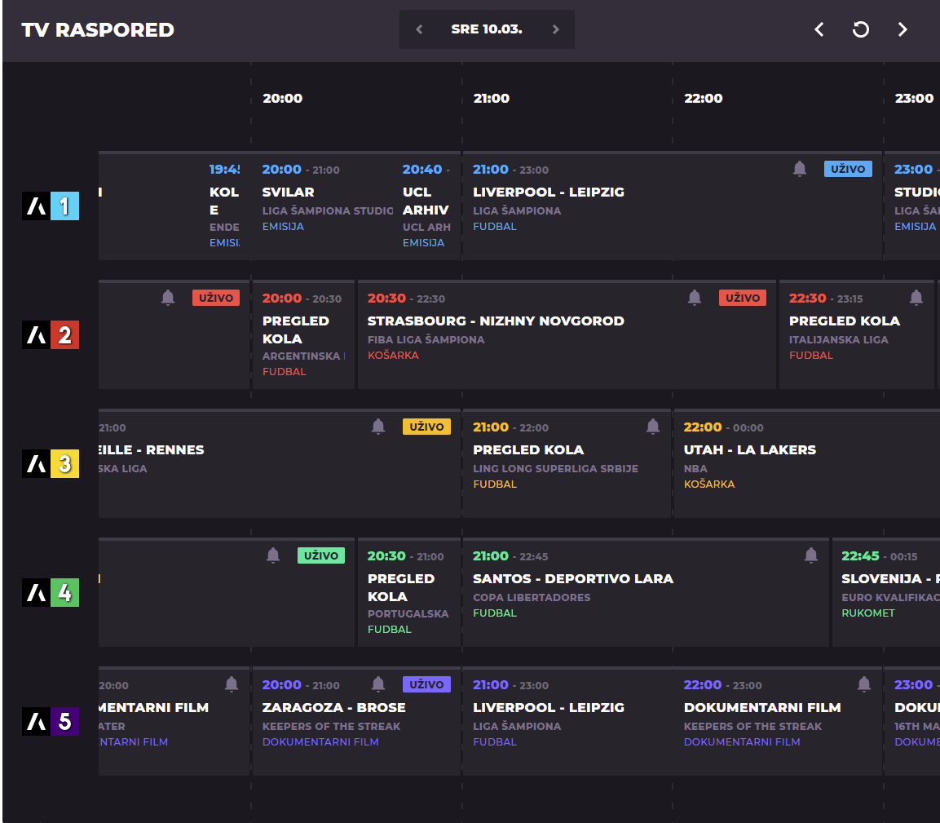
Task: Go to previous day before SRE 10.03.
Action: pos(419,29)
